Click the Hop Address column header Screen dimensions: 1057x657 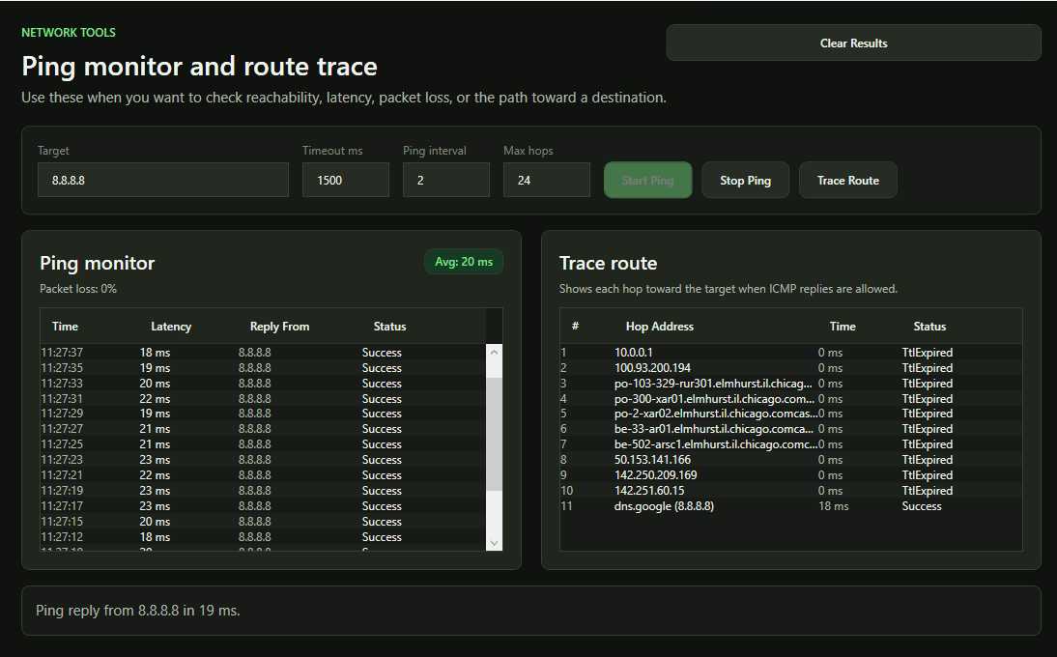(659, 327)
